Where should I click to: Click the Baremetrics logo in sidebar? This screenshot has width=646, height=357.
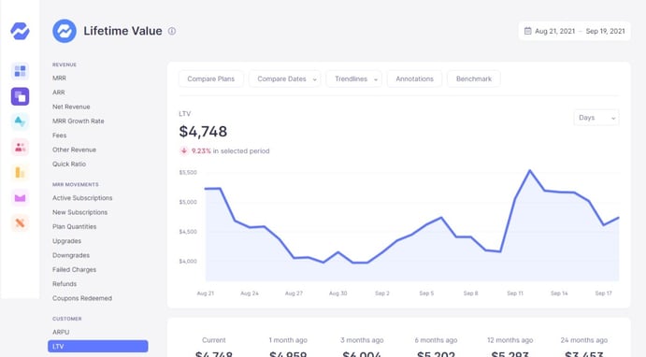pos(20,31)
